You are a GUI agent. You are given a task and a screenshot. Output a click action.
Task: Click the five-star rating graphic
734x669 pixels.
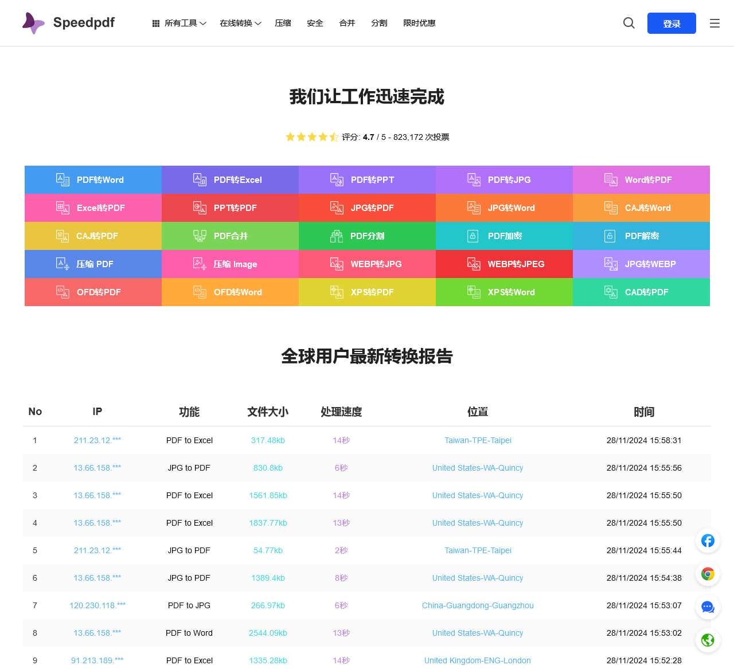click(312, 137)
